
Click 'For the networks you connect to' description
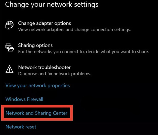(x=83, y=52)
